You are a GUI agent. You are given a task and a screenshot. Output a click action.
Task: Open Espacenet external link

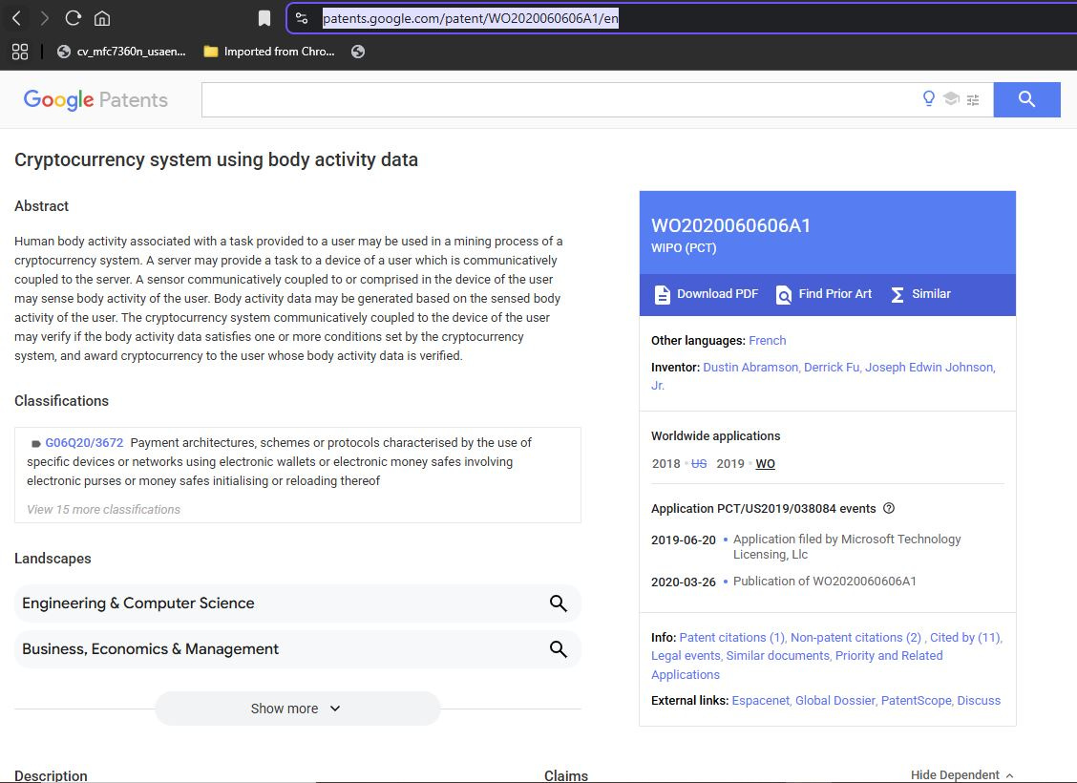pos(760,701)
